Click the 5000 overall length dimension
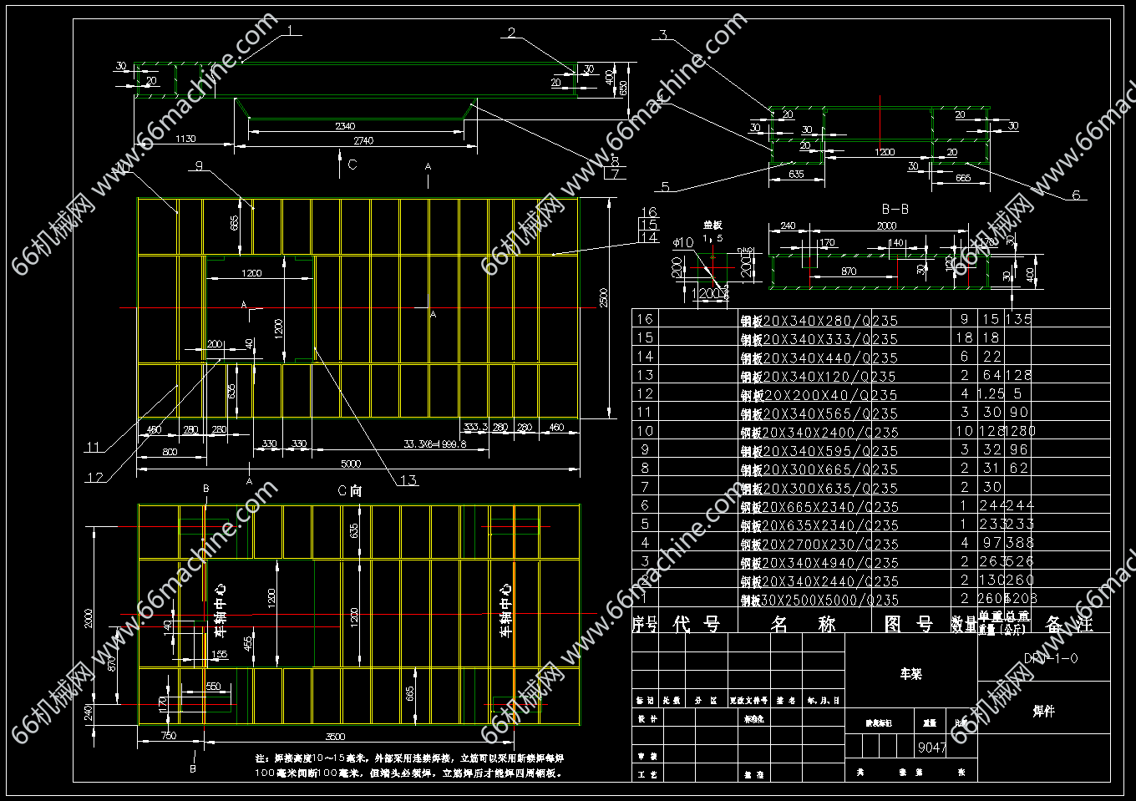This screenshot has height=801, width=1136. (x=351, y=464)
